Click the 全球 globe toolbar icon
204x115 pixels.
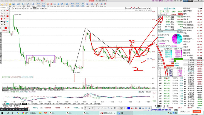(x=67, y=4)
